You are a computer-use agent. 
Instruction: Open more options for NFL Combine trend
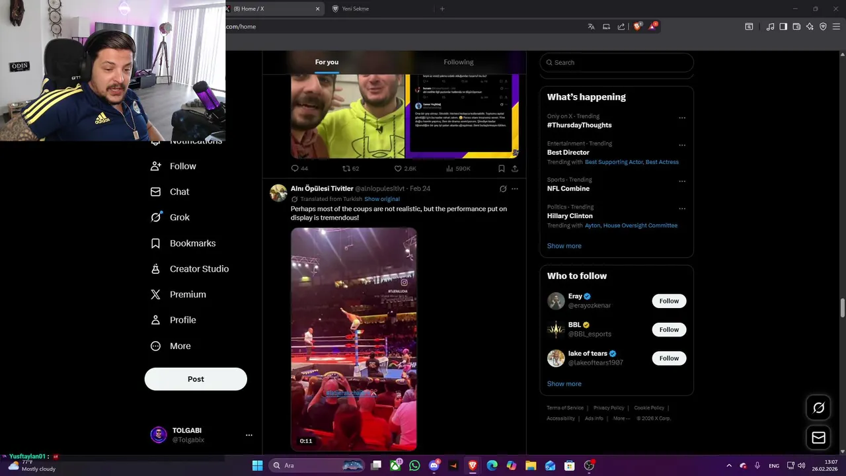[682, 181]
